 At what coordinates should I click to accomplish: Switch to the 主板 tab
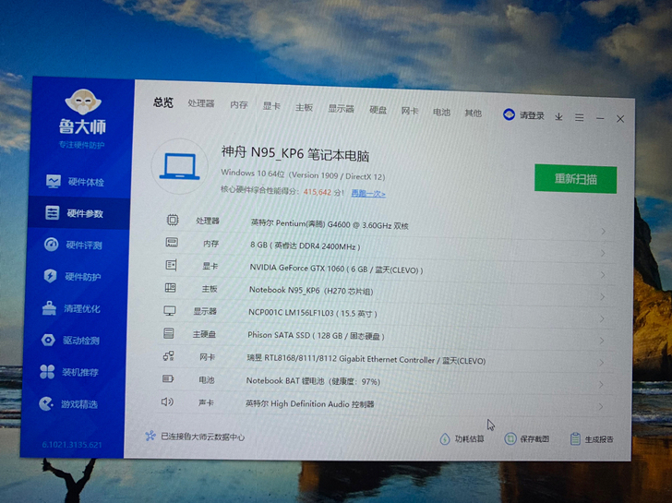pyautogui.click(x=304, y=107)
